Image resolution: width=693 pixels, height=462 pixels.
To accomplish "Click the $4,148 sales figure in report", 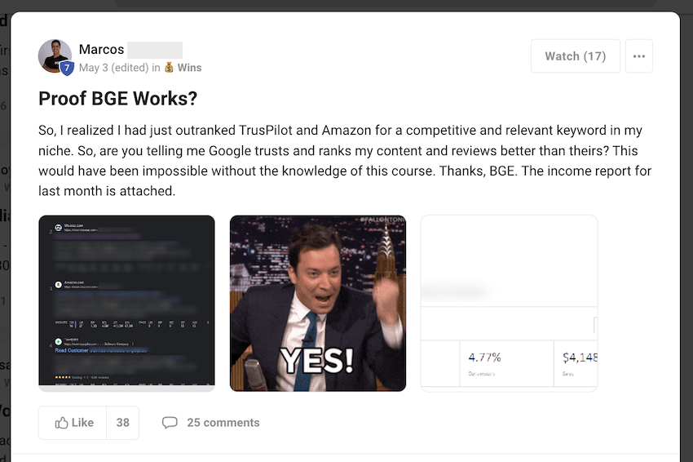I will 580,358.
